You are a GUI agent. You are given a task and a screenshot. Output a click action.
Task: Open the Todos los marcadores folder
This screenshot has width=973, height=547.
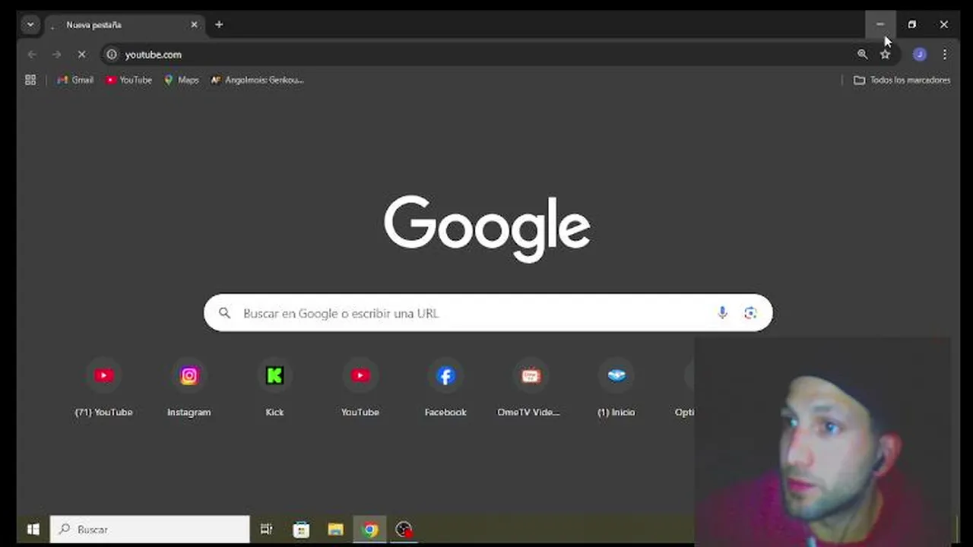(902, 80)
